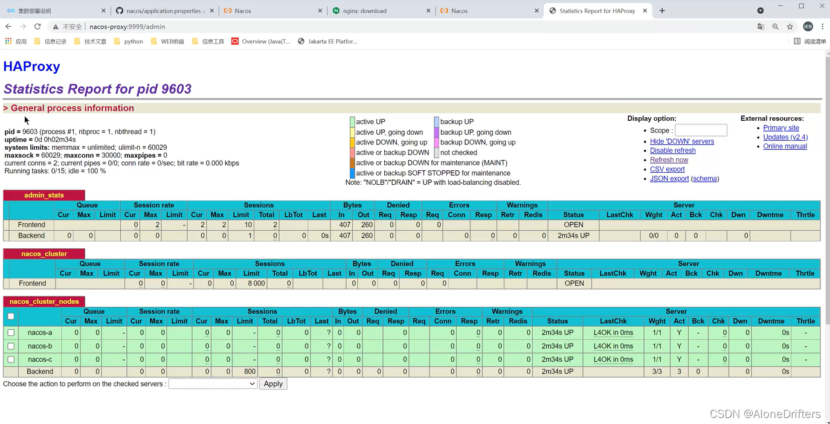830x424 pixels.
Task: Open the Online manual link
Action: (785, 146)
